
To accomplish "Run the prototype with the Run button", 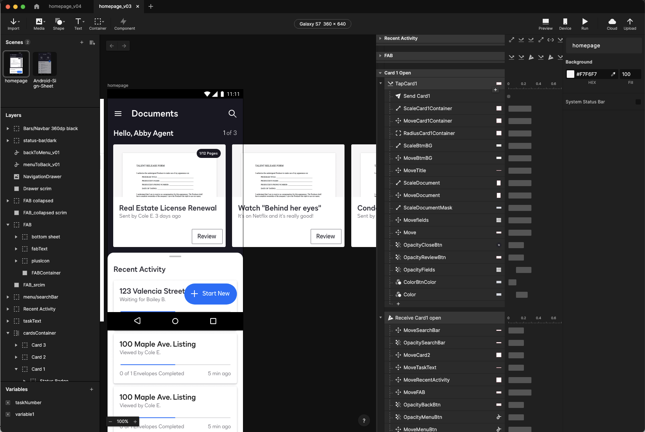I will pos(584,24).
